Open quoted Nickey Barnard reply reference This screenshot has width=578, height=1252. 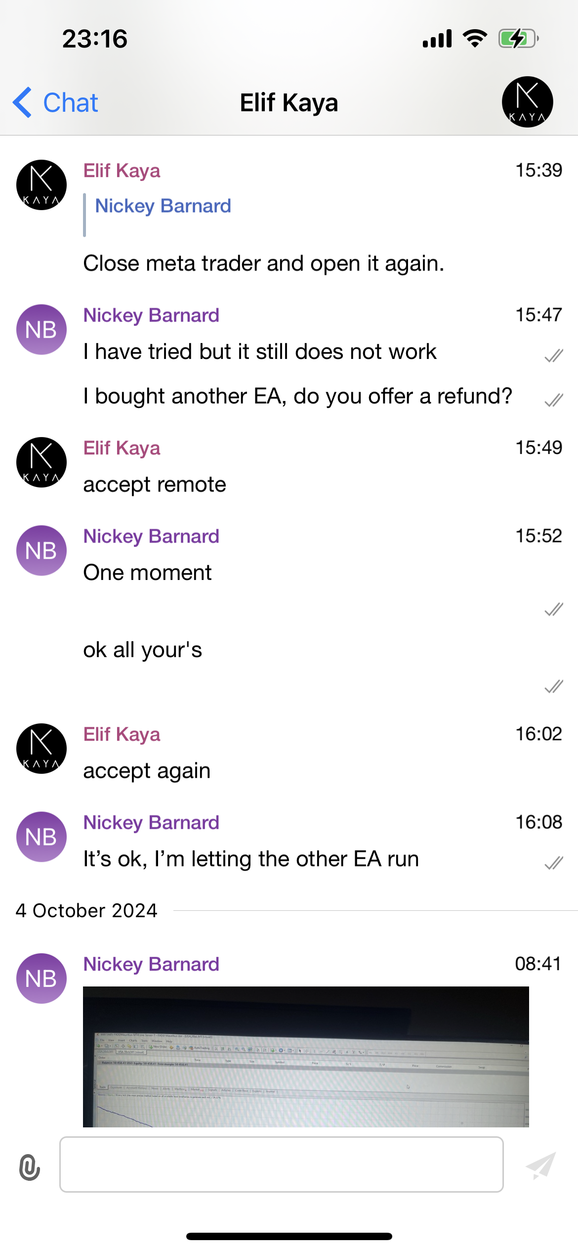[x=163, y=206]
